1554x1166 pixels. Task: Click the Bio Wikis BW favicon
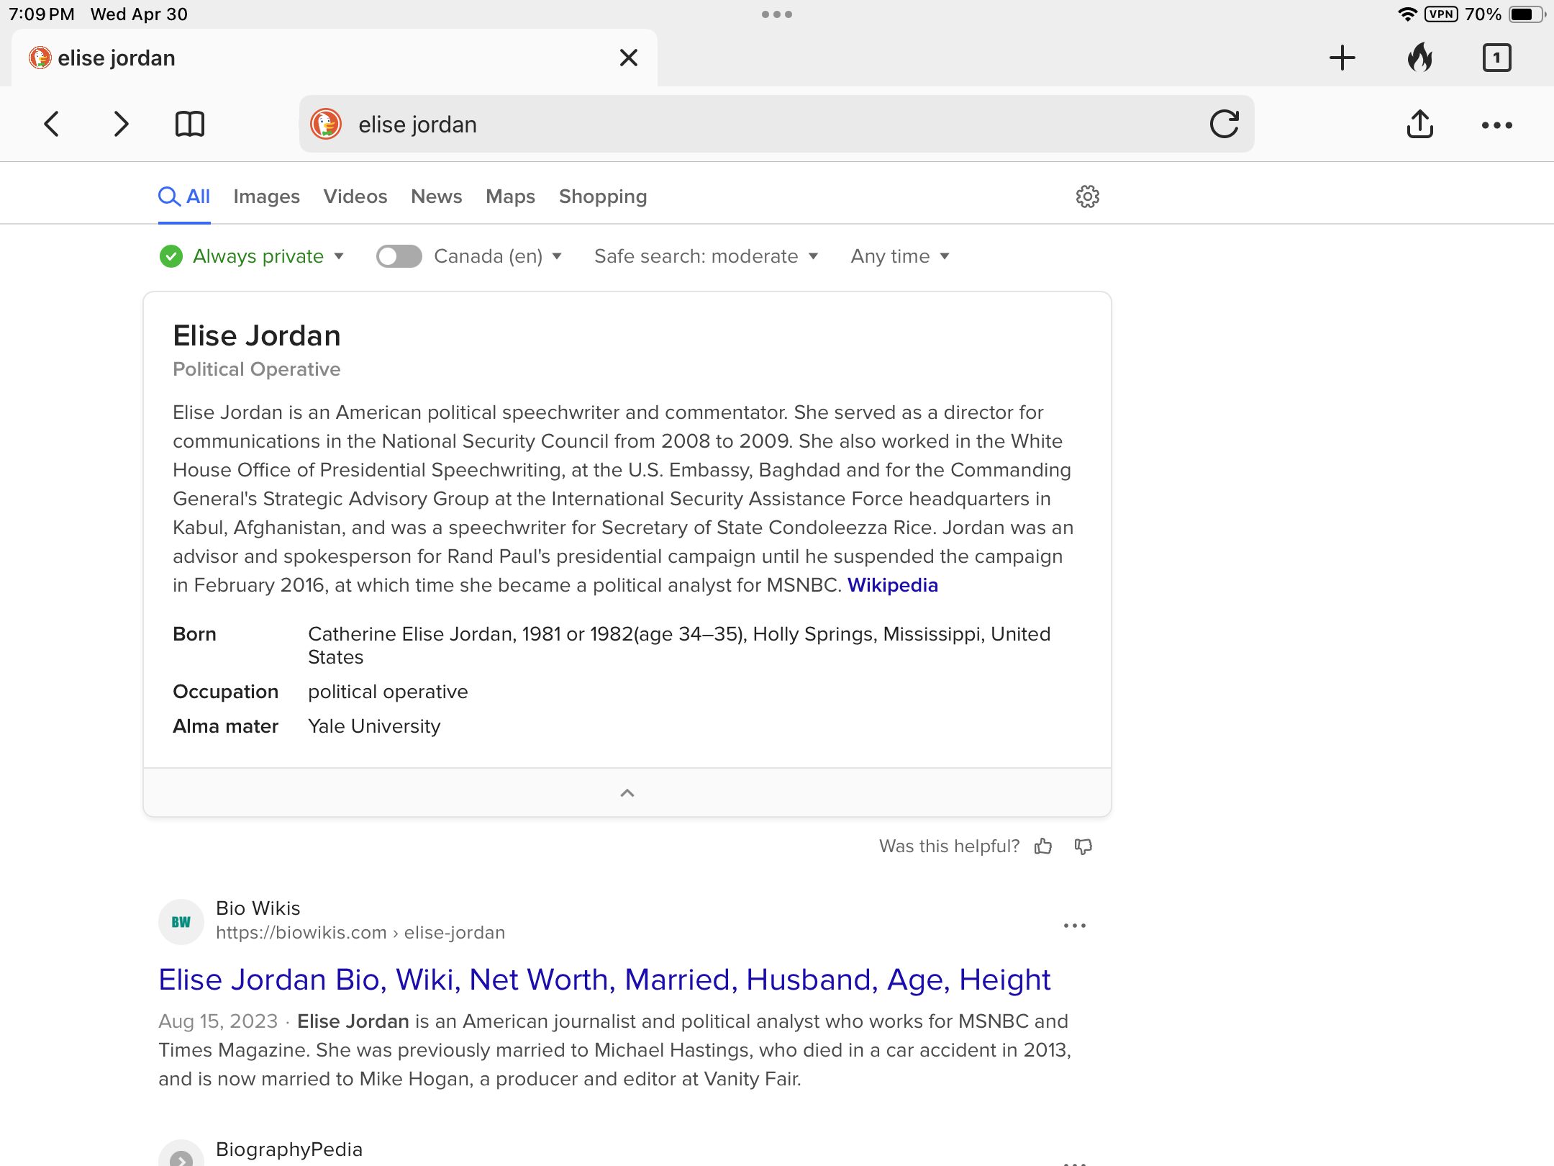pos(181,922)
